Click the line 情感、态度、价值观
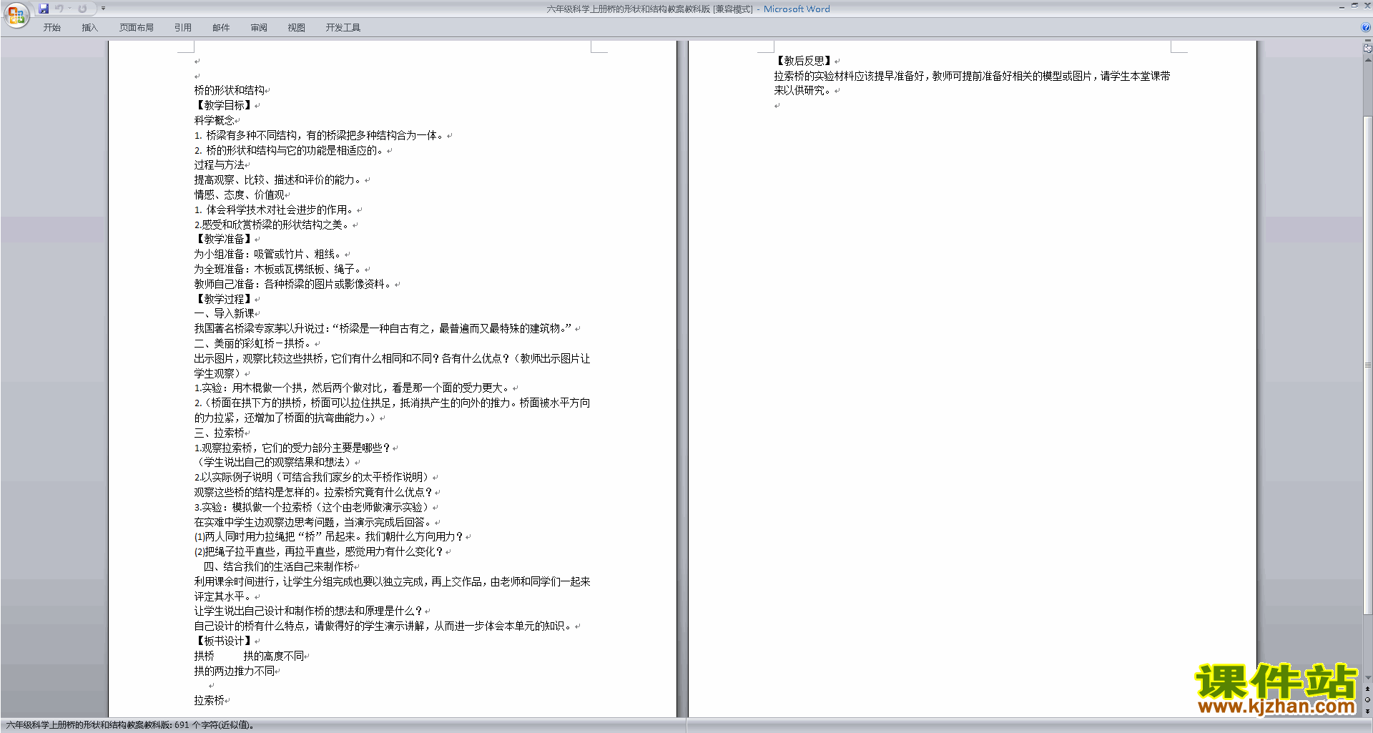Image resolution: width=1373 pixels, height=733 pixels. [x=239, y=195]
